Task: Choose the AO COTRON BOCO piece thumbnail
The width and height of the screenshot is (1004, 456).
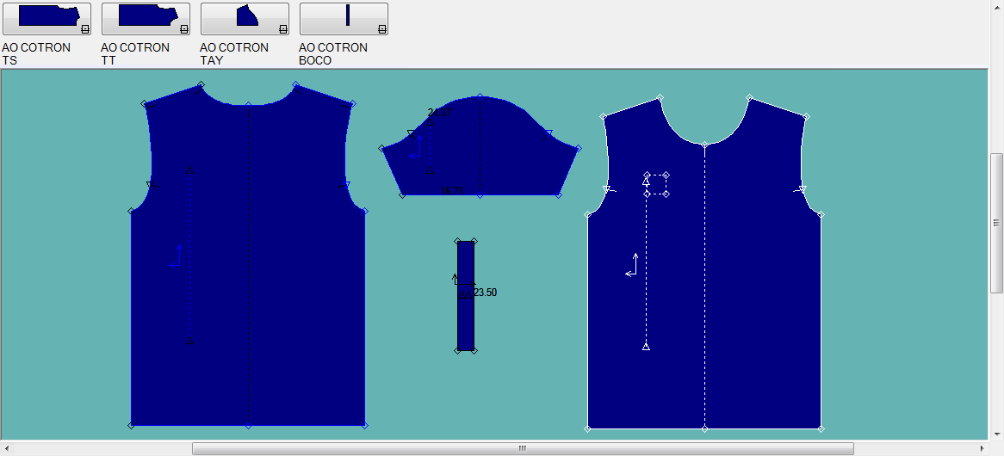Action: (x=344, y=18)
